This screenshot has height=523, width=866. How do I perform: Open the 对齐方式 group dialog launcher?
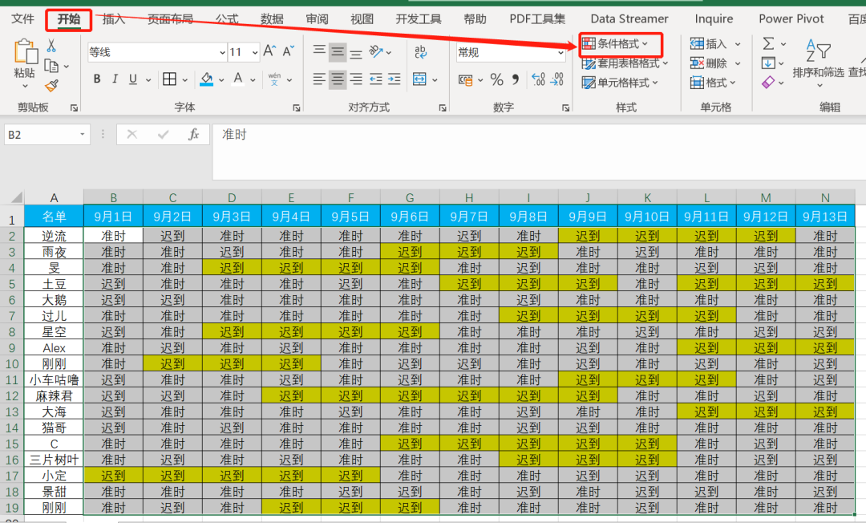tap(443, 108)
